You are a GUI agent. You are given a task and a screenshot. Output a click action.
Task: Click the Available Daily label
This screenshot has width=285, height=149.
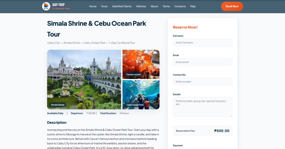pos(55,113)
